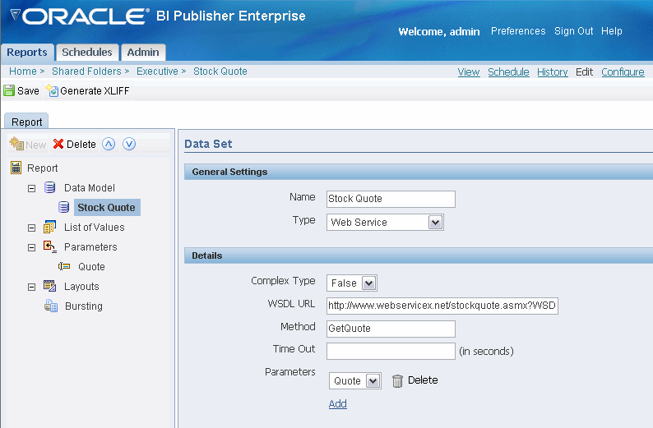
Task: Collapse the Data Model tree node
Action: 31,188
